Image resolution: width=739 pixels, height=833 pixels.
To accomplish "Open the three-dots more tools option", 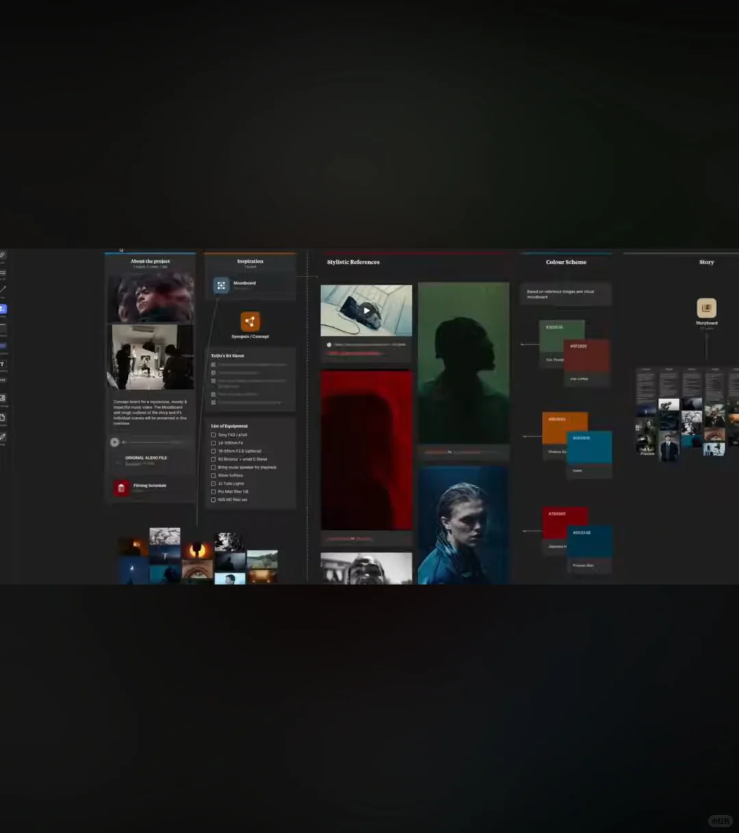I will [2, 380].
